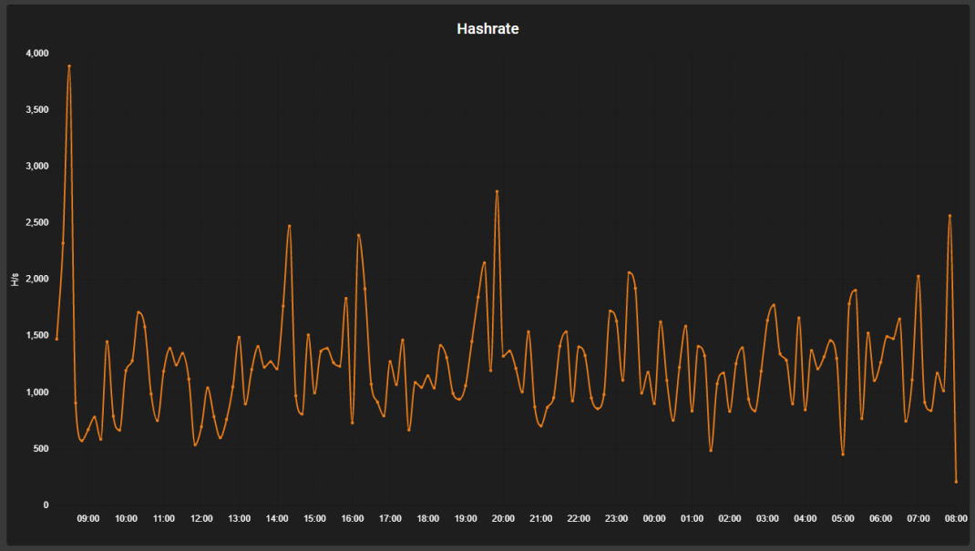975x551 pixels.
Task: Click the 16:00 time label
Action: [353, 519]
